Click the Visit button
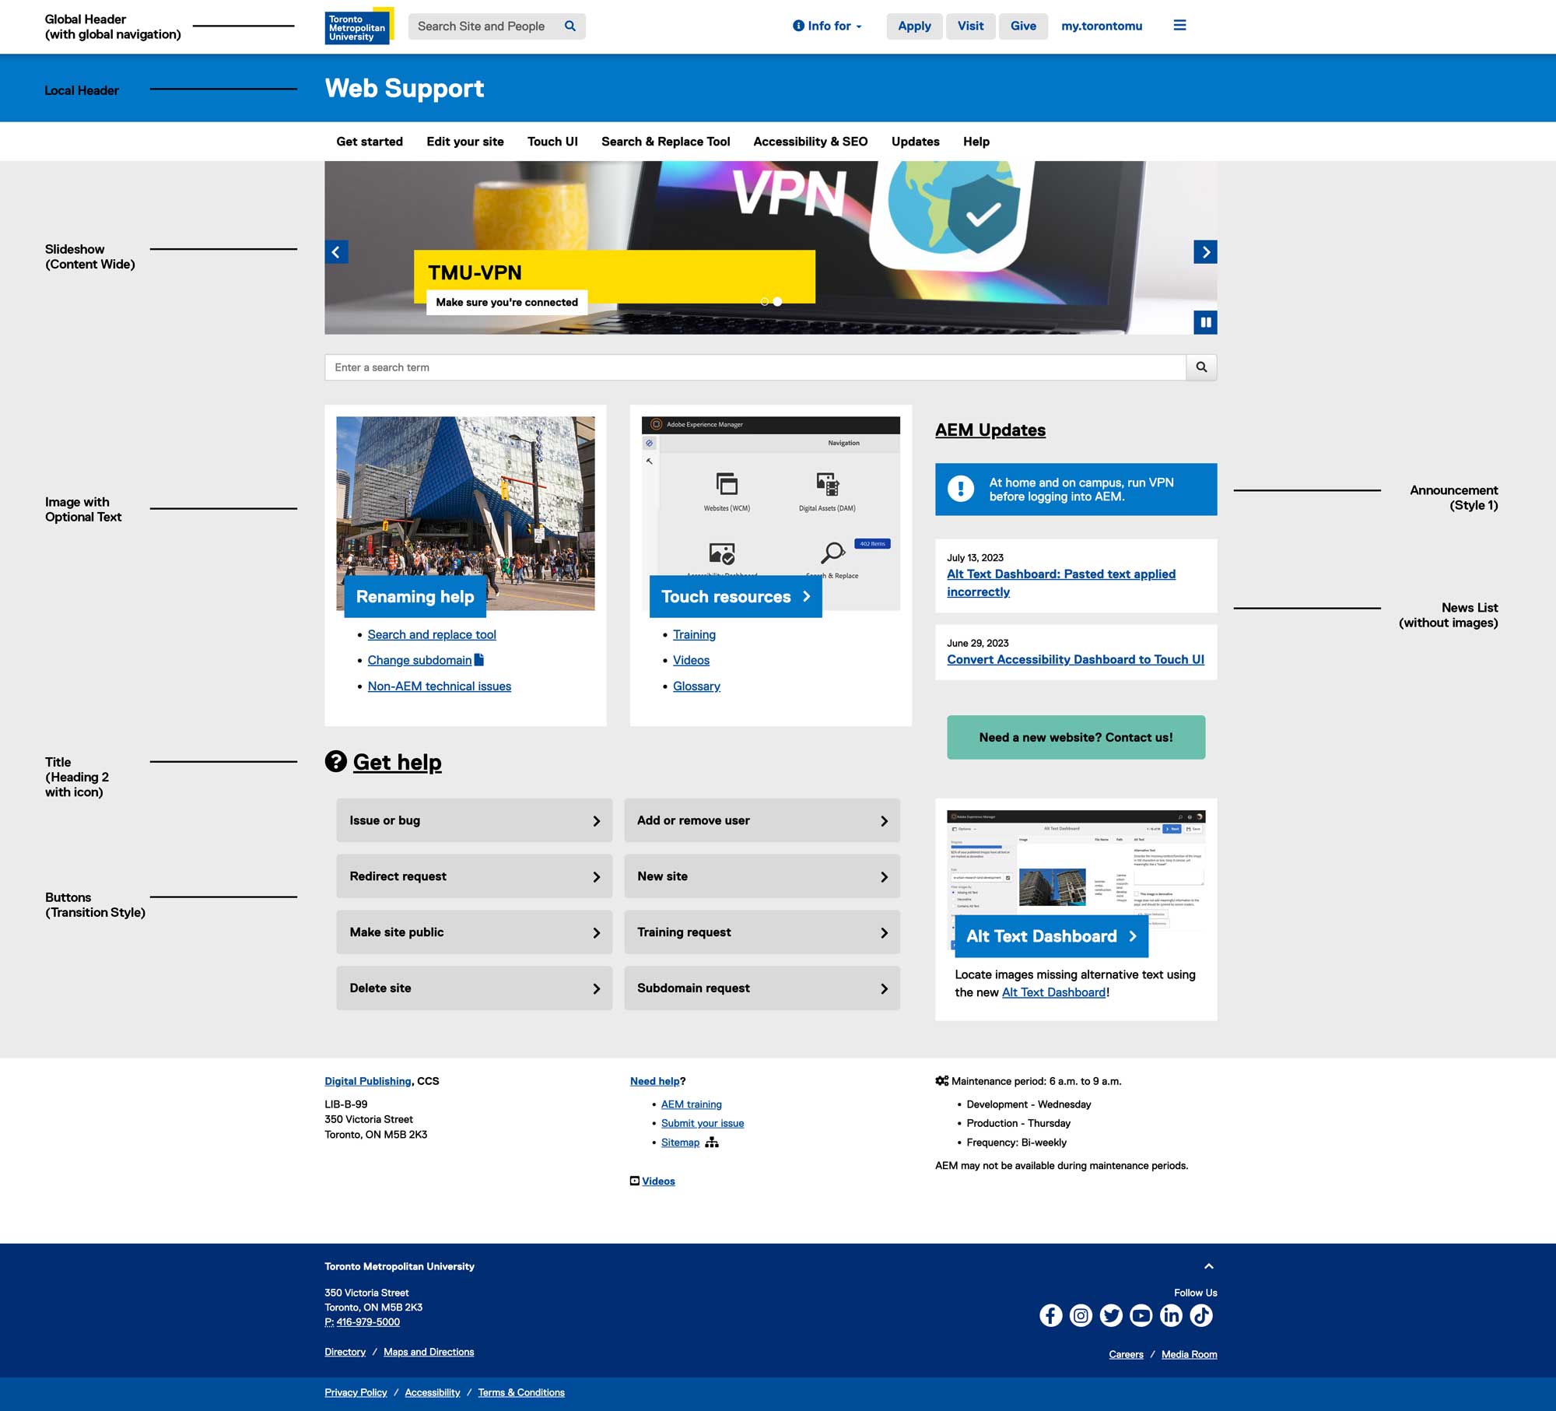1556x1411 pixels. [970, 26]
